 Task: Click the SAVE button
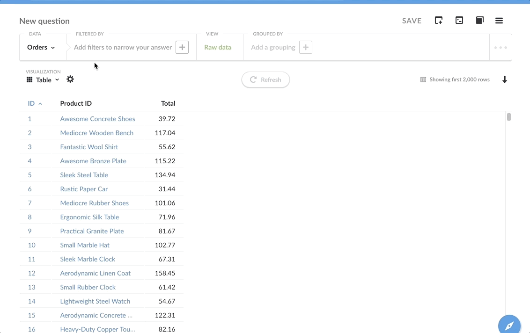pyautogui.click(x=412, y=21)
